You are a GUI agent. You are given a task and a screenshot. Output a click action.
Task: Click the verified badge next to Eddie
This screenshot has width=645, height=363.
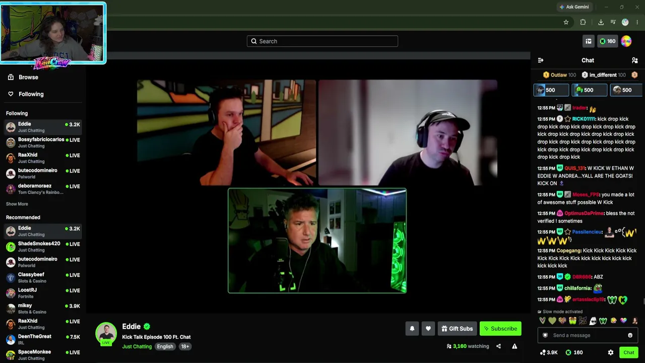click(x=147, y=327)
